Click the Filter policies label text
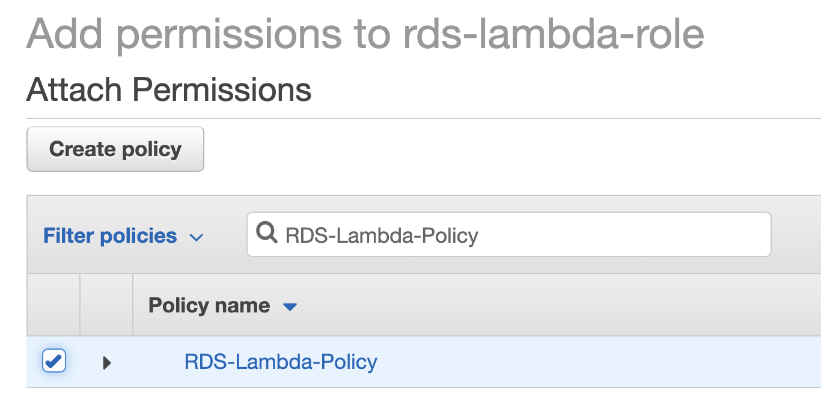Viewport: 821px width, 417px height. 110,236
